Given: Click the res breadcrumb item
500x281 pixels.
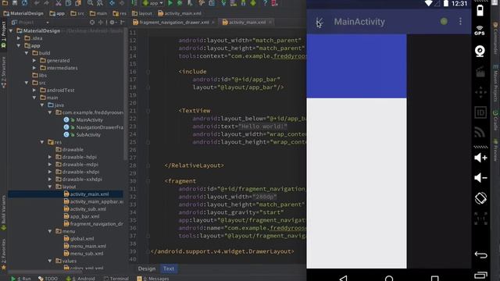Looking at the screenshot, I should (120, 13).
